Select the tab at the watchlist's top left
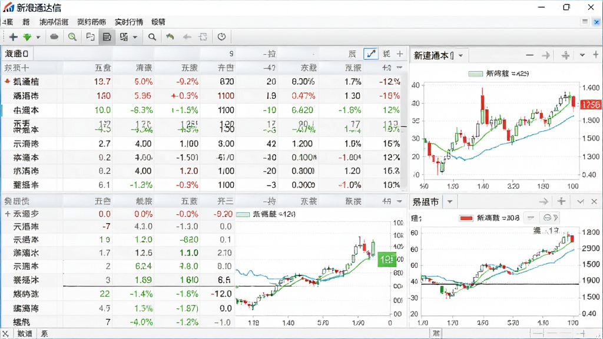This screenshot has height=339, width=603. pyautogui.click(x=17, y=54)
